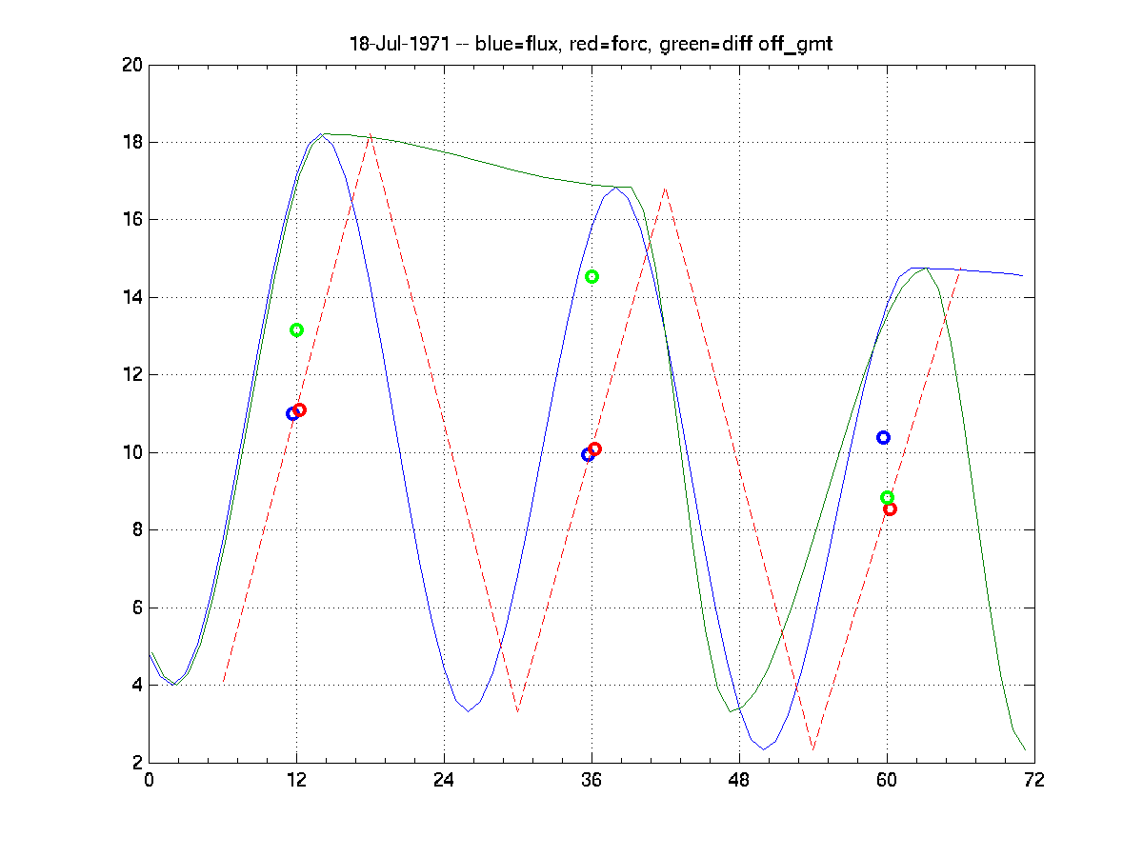Click the x-axis tick label 0

(x=150, y=781)
